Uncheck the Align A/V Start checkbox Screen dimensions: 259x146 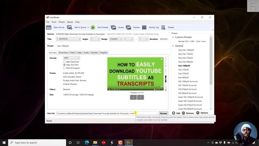(x=64, y=65)
